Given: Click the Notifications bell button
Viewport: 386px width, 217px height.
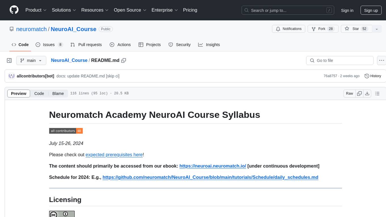Looking at the screenshot, I should coord(289,29).
